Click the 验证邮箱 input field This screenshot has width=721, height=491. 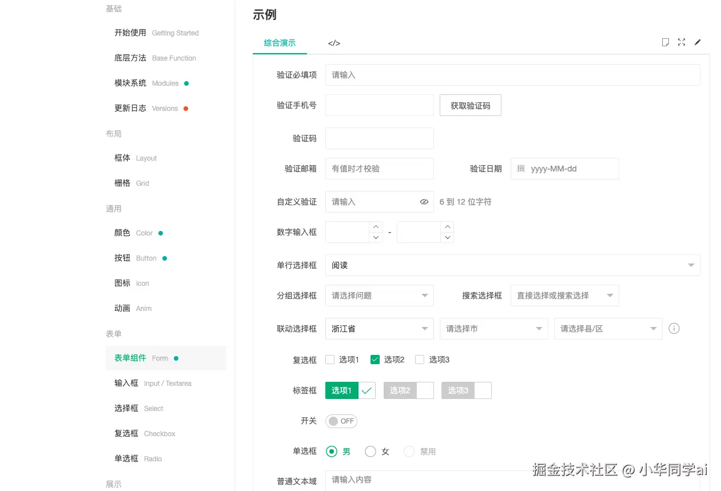pos(380,169)
